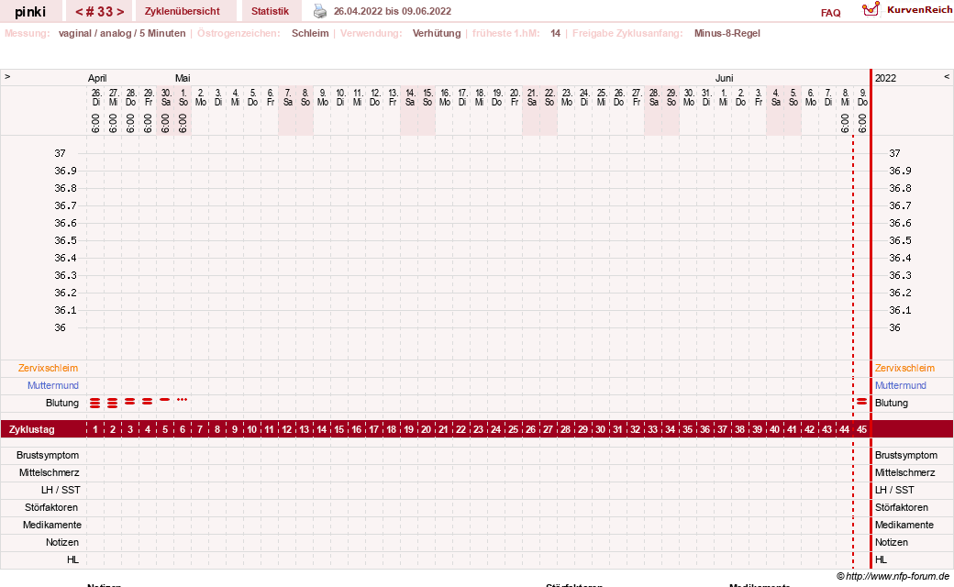954x587 pixels.
Task: Click the printer icon
Action: pos(320,11)
